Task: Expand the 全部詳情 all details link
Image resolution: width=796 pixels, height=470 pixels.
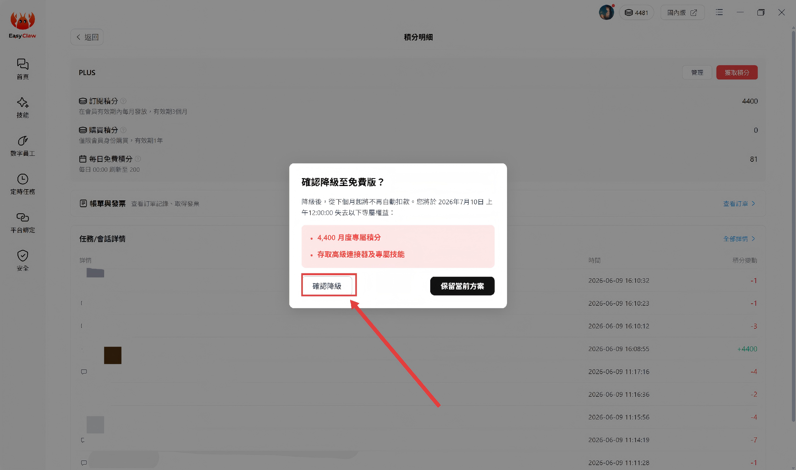Action: click(x=739, y=239)
